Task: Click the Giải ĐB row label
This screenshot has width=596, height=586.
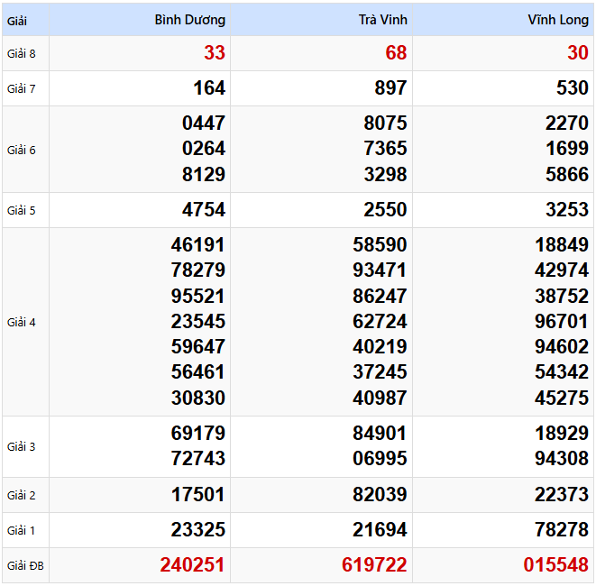Action: point(25,565)
